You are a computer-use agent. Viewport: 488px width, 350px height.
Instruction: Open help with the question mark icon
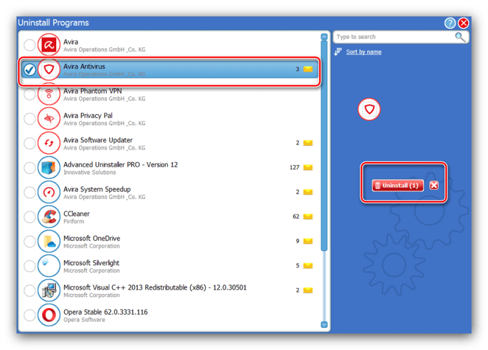450,23
